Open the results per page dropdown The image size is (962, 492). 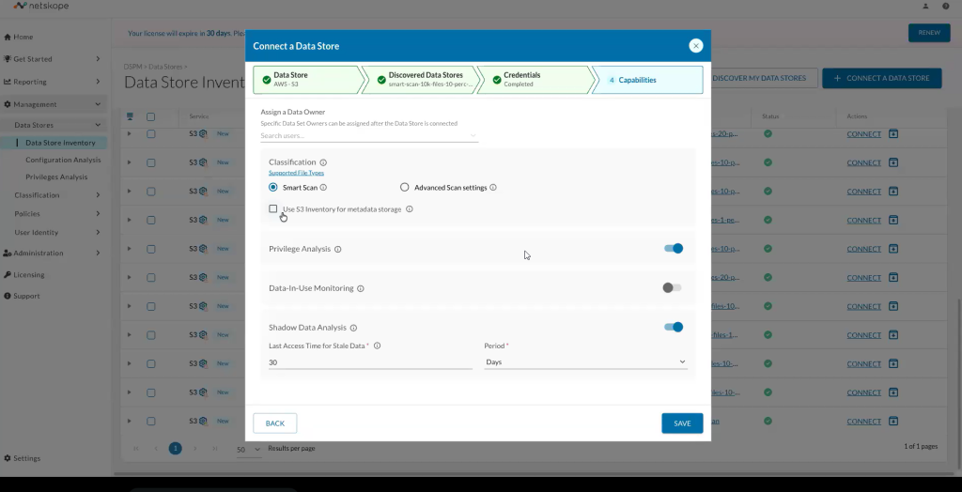248,449
